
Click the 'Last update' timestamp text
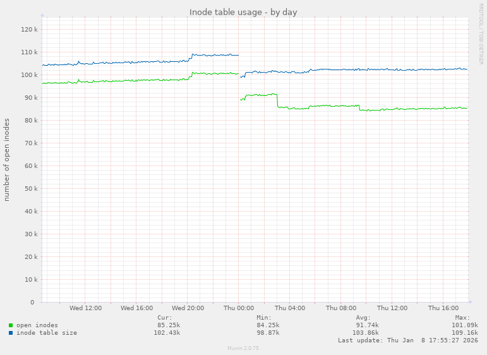click(x=408, y=340)
